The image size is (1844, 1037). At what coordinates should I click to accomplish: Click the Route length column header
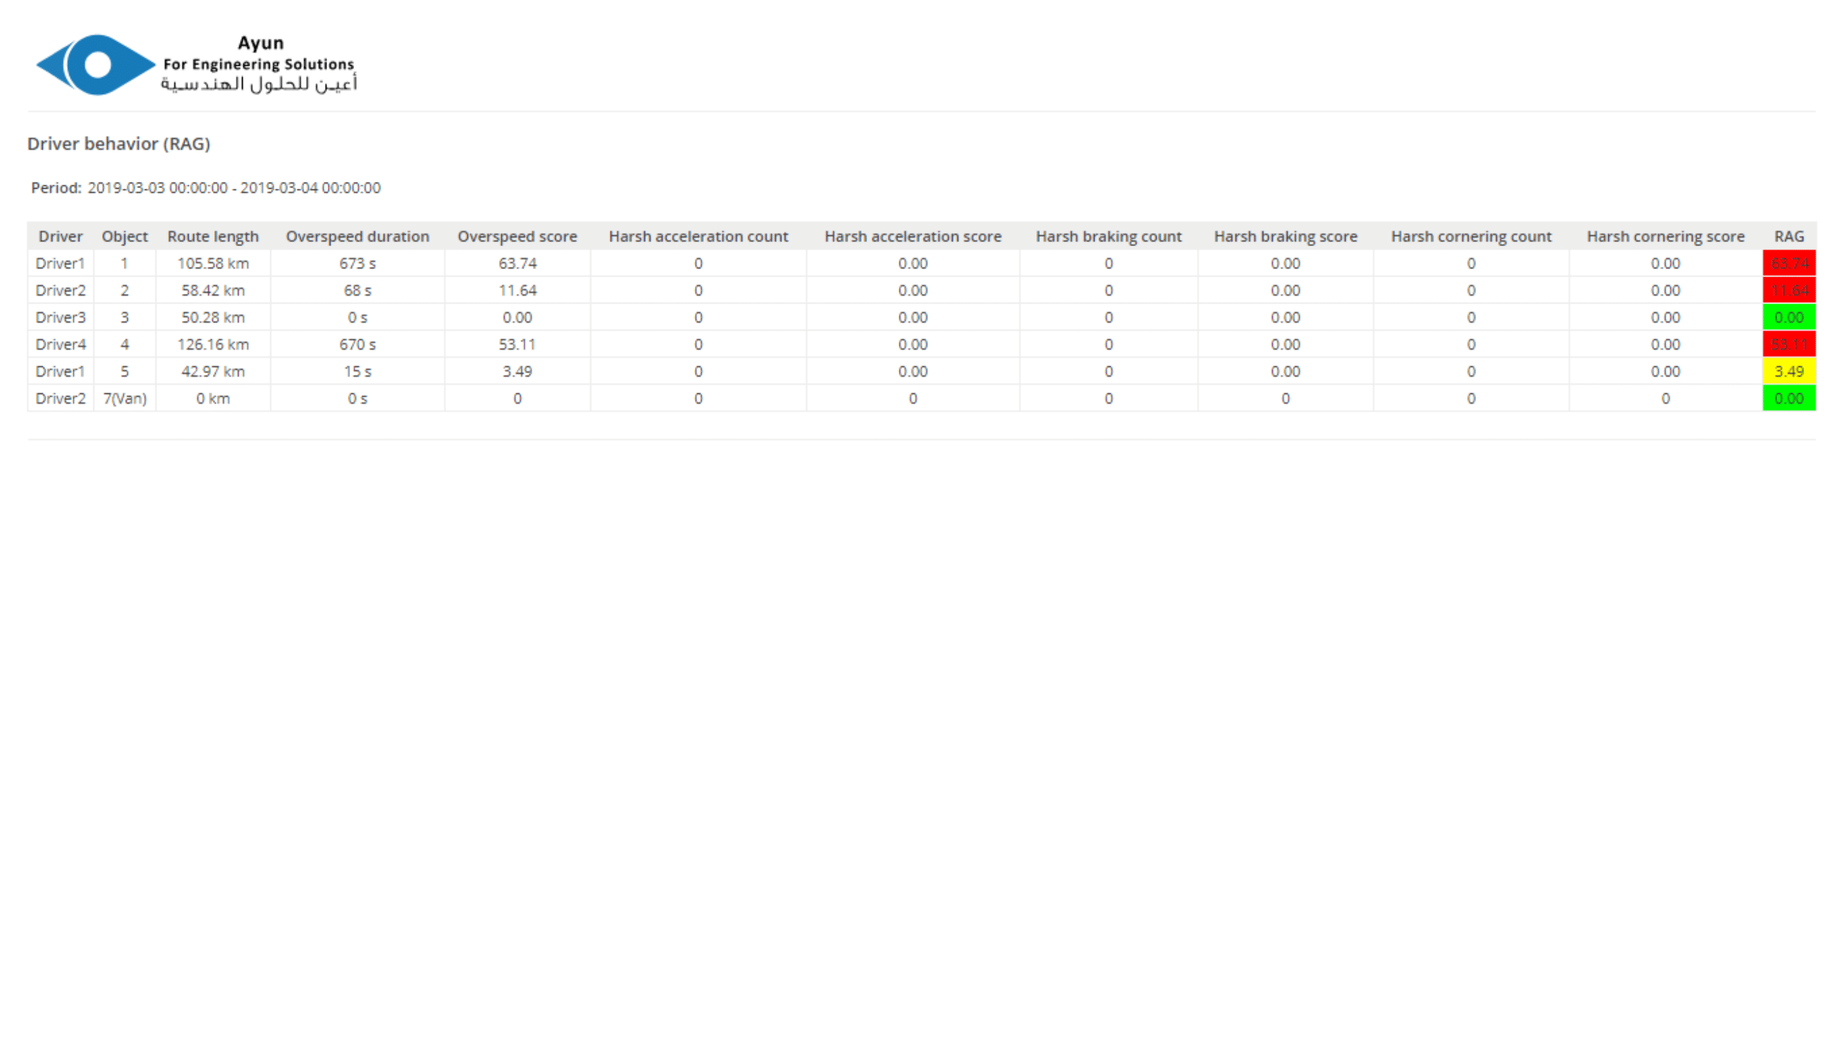pyautogui.click(x=212, y=236)
